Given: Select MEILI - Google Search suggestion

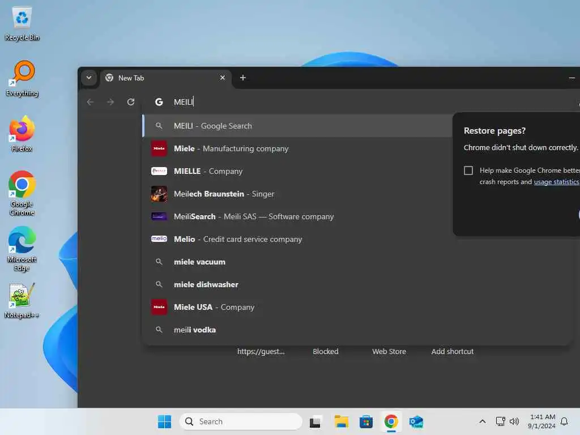Looking at the screenshot, I should click(298, 126).
